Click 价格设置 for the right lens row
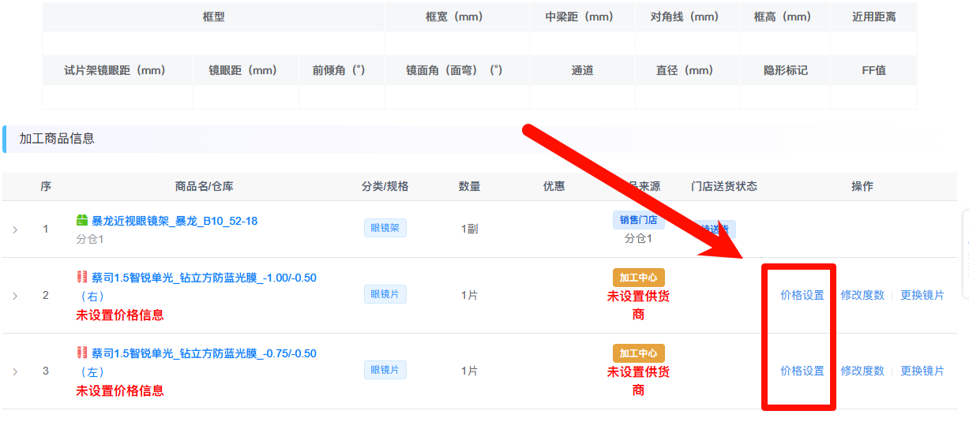 [802, 295]
